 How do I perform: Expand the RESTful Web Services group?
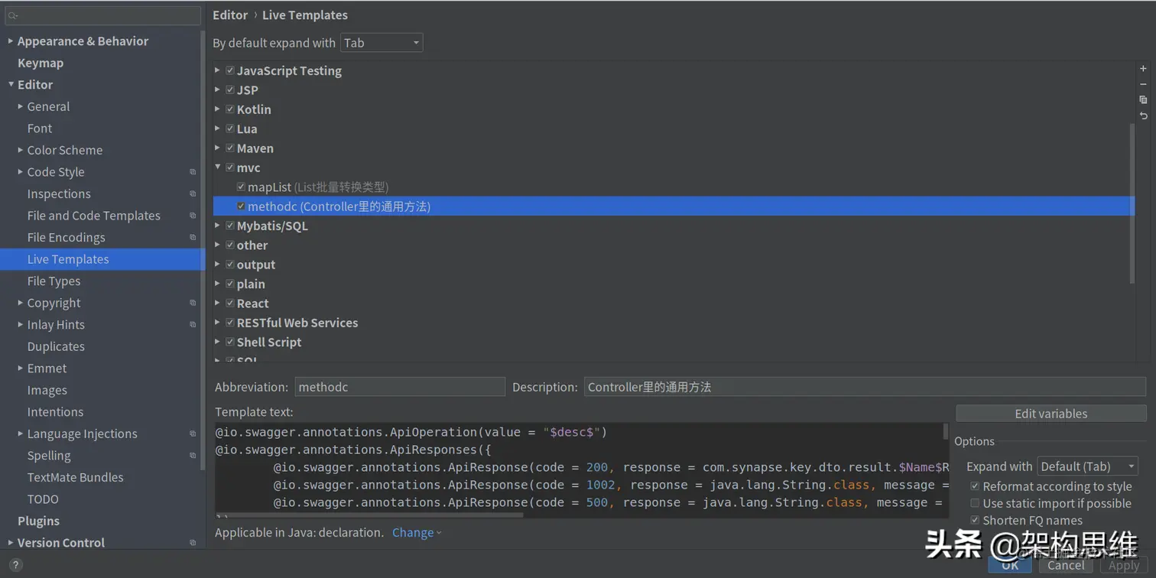218,322
